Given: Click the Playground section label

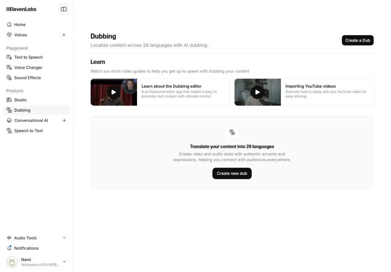Looking at the screenshot, I should [x=17, y=48].
